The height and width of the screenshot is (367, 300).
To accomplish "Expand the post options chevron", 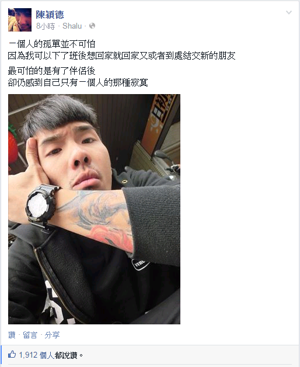I will [x=289, y=12].
